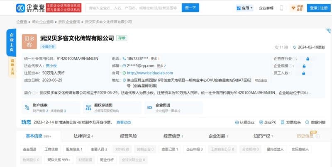Image resolution: width=332 pixels, height=167 pixels.
Task: Click 企业PK icon link
Action: click(x=268, y=122)
